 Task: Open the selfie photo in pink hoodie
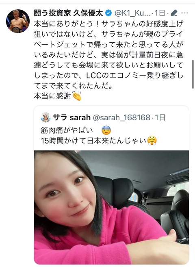click(111, 207)
